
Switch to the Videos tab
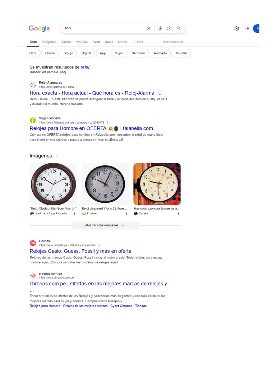click(66, 42)
